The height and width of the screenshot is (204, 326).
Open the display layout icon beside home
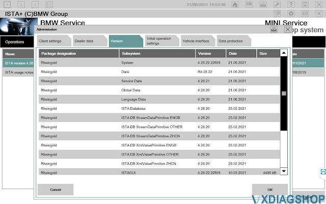(249, 5)
